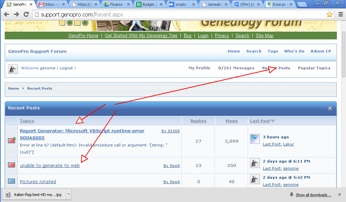Screen dimensions: 346x202
Task: Click GenoPro Support Forum title
Action: coord(37,51)
